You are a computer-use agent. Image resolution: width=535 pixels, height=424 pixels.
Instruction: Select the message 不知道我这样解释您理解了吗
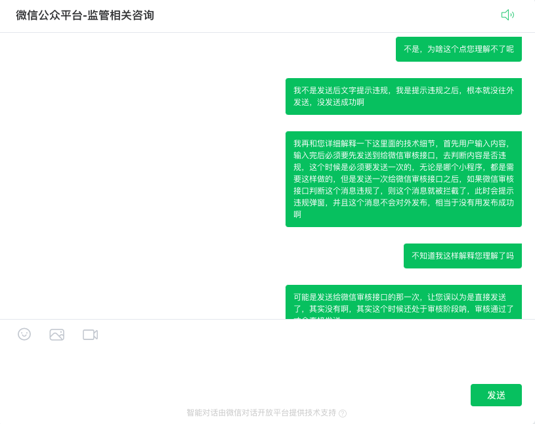[x=463, y=256]
